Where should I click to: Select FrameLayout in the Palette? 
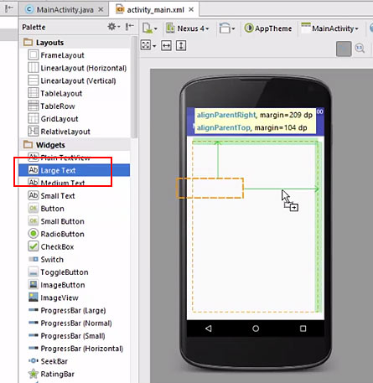tap(75, 55)
